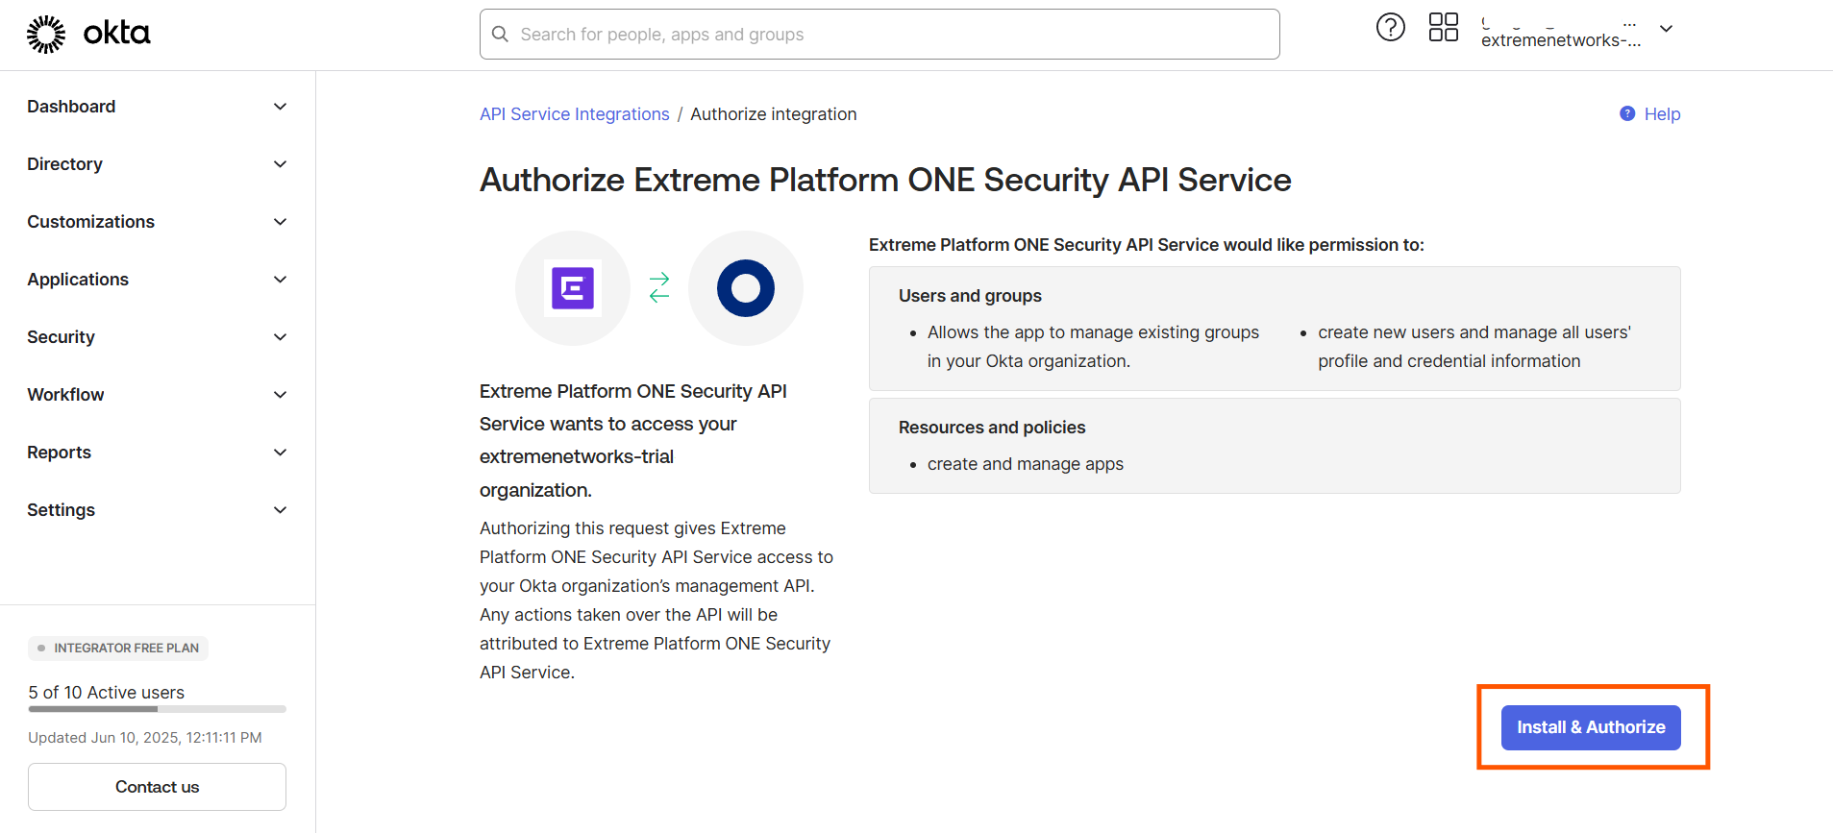Select 'create and manage apps' permission text

pyautogui.click(x=1026, y=464)
